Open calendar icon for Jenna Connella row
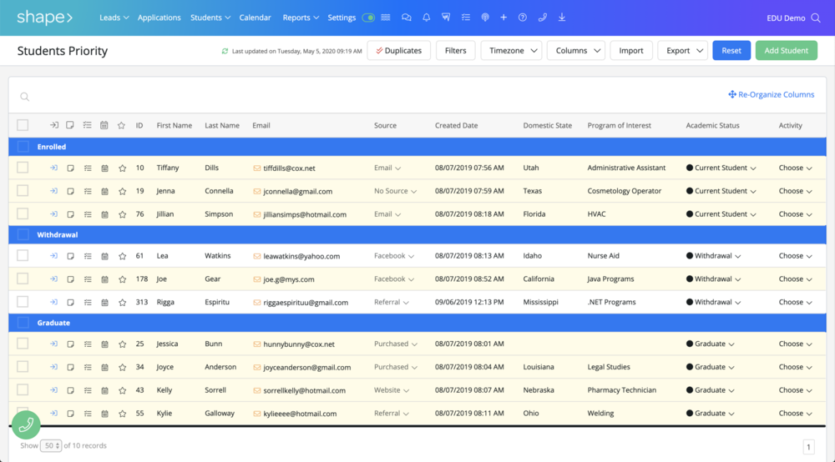Screen dimensions: 835x462 pyautogui.click(x=104, y=192)
